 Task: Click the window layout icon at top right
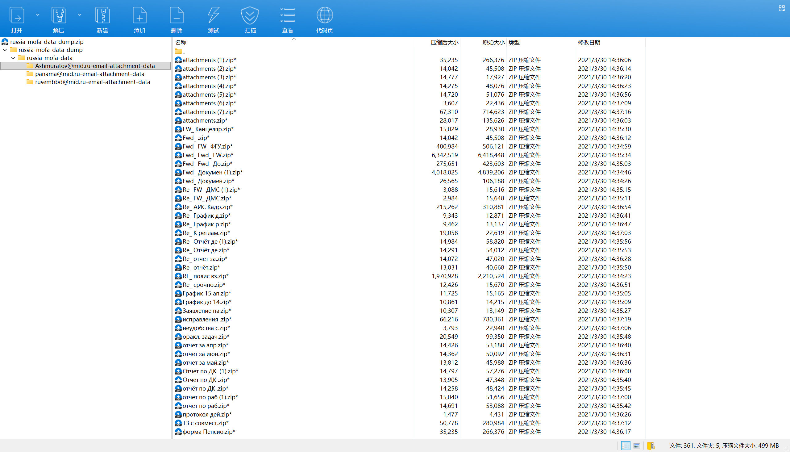[x=782, y=8]
